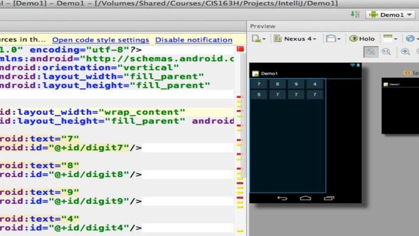Click the actual size (1:1) zoom icon

pyautogui.click(x=386, y=52)
